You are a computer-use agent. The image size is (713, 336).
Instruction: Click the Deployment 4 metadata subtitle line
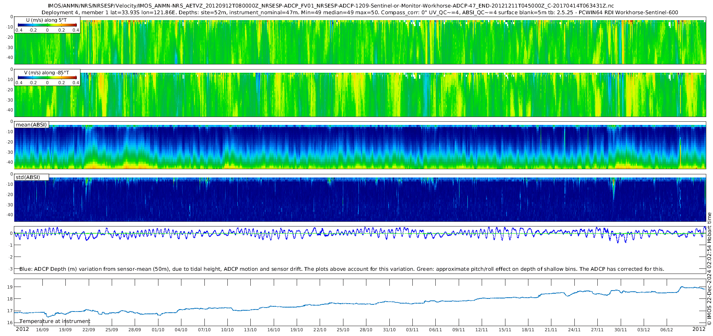(x=360, y=12)
